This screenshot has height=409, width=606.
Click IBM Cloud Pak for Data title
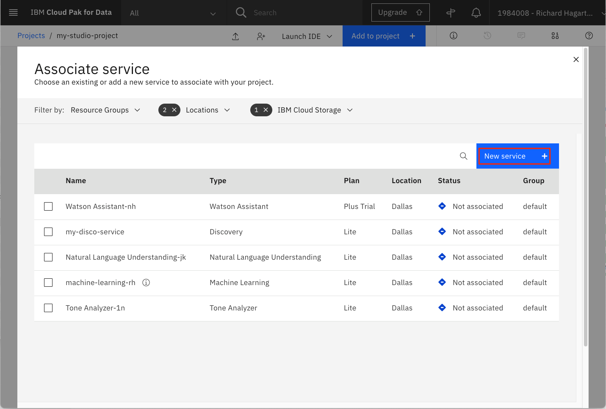coord(71,12)
